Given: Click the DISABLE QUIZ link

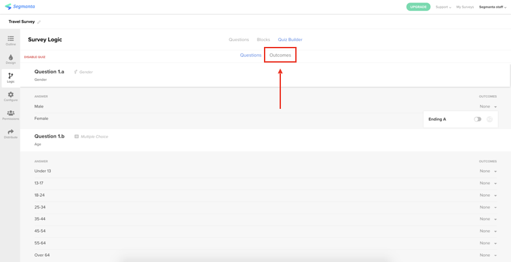Looking at the screenshot, I should [35, 57].
